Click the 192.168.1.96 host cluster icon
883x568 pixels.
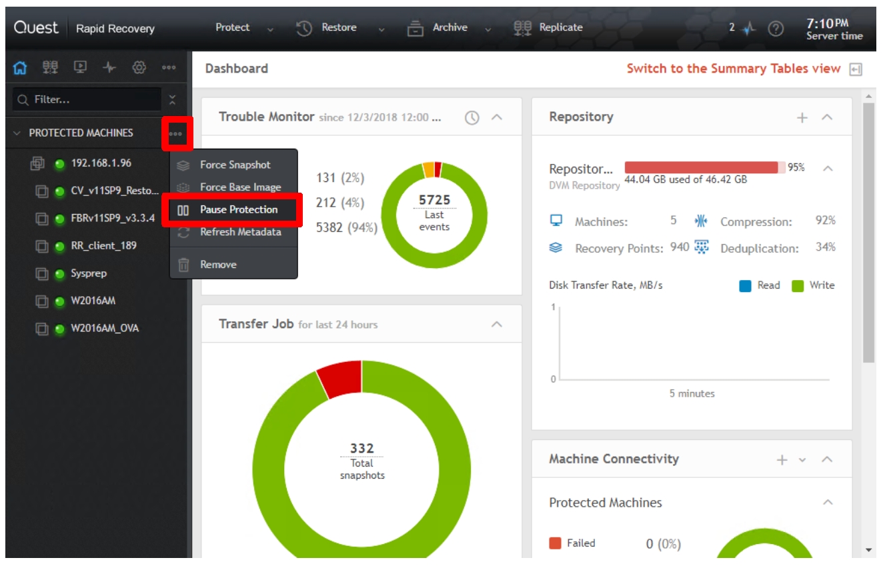[37, 163]
